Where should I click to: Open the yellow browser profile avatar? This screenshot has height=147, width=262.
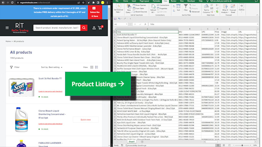coord(102,3)
